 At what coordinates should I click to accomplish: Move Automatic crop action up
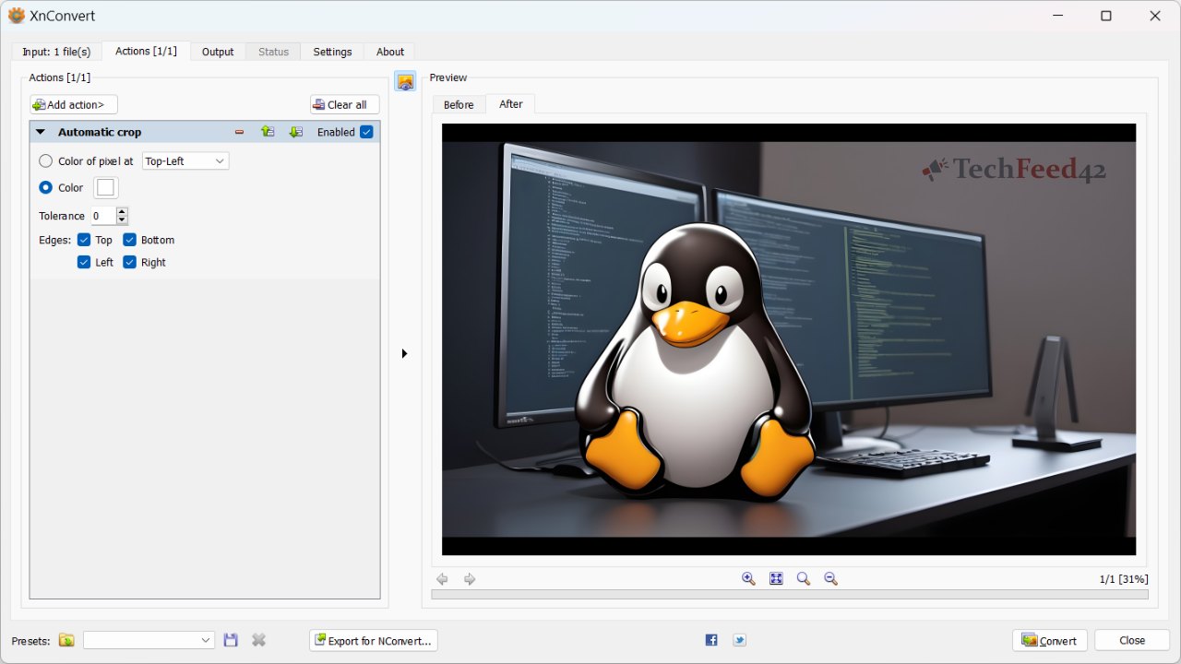[268, 132]
